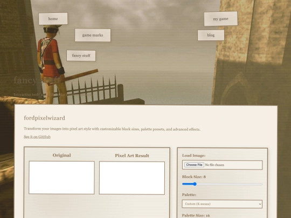
Task: Click the Original image canvas
Action: (61, 178)
